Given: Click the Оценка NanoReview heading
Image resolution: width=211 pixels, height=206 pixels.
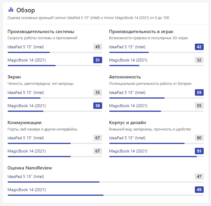Looking at the screenshot, I should [x=30, y=168].
